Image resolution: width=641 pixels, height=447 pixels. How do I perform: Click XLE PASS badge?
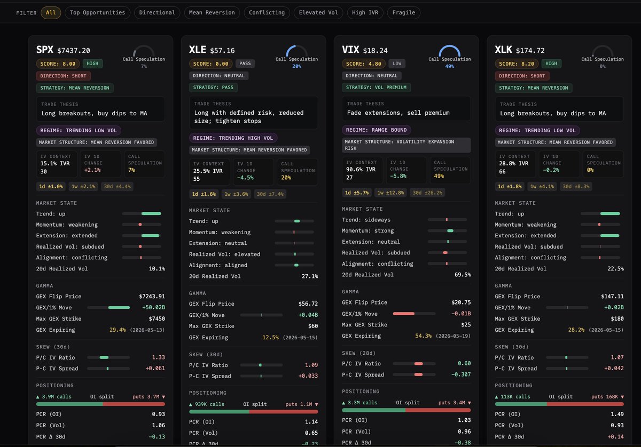click(245, 63)
